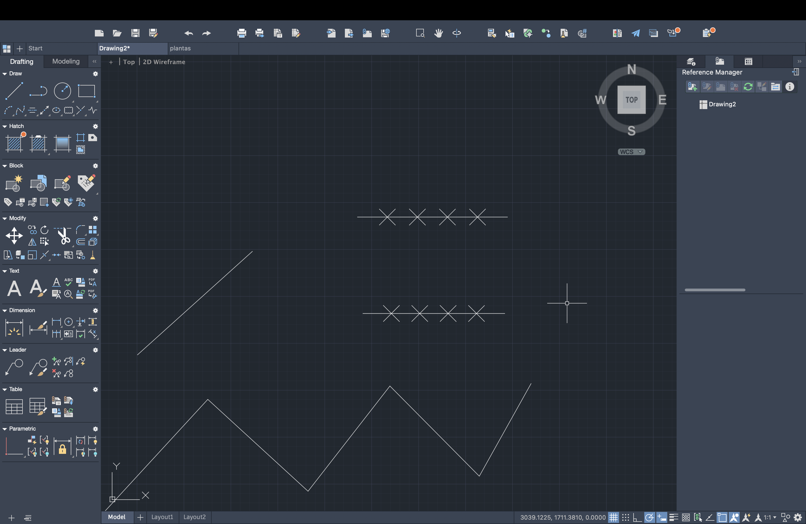The width and height of the screenshot is (806, 524).
Task: Click the Create Block icon
Action: tap(14, 183)
